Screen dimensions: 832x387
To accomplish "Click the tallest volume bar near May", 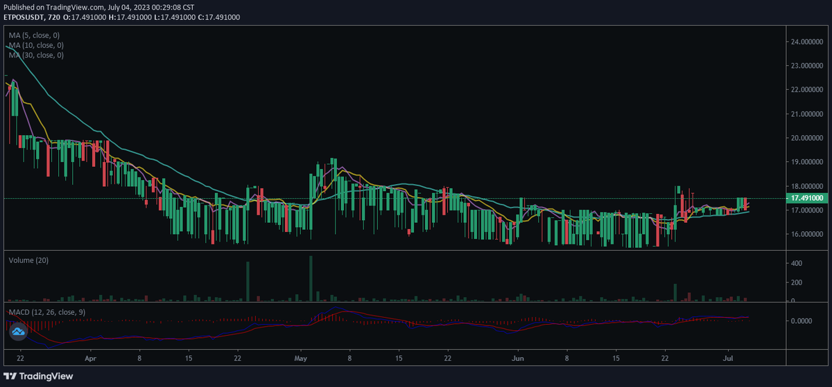I will coord(311,278).
